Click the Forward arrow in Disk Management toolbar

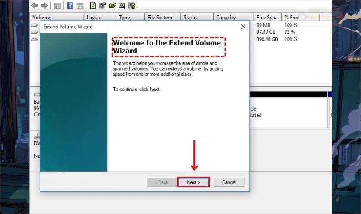[44, 6]
